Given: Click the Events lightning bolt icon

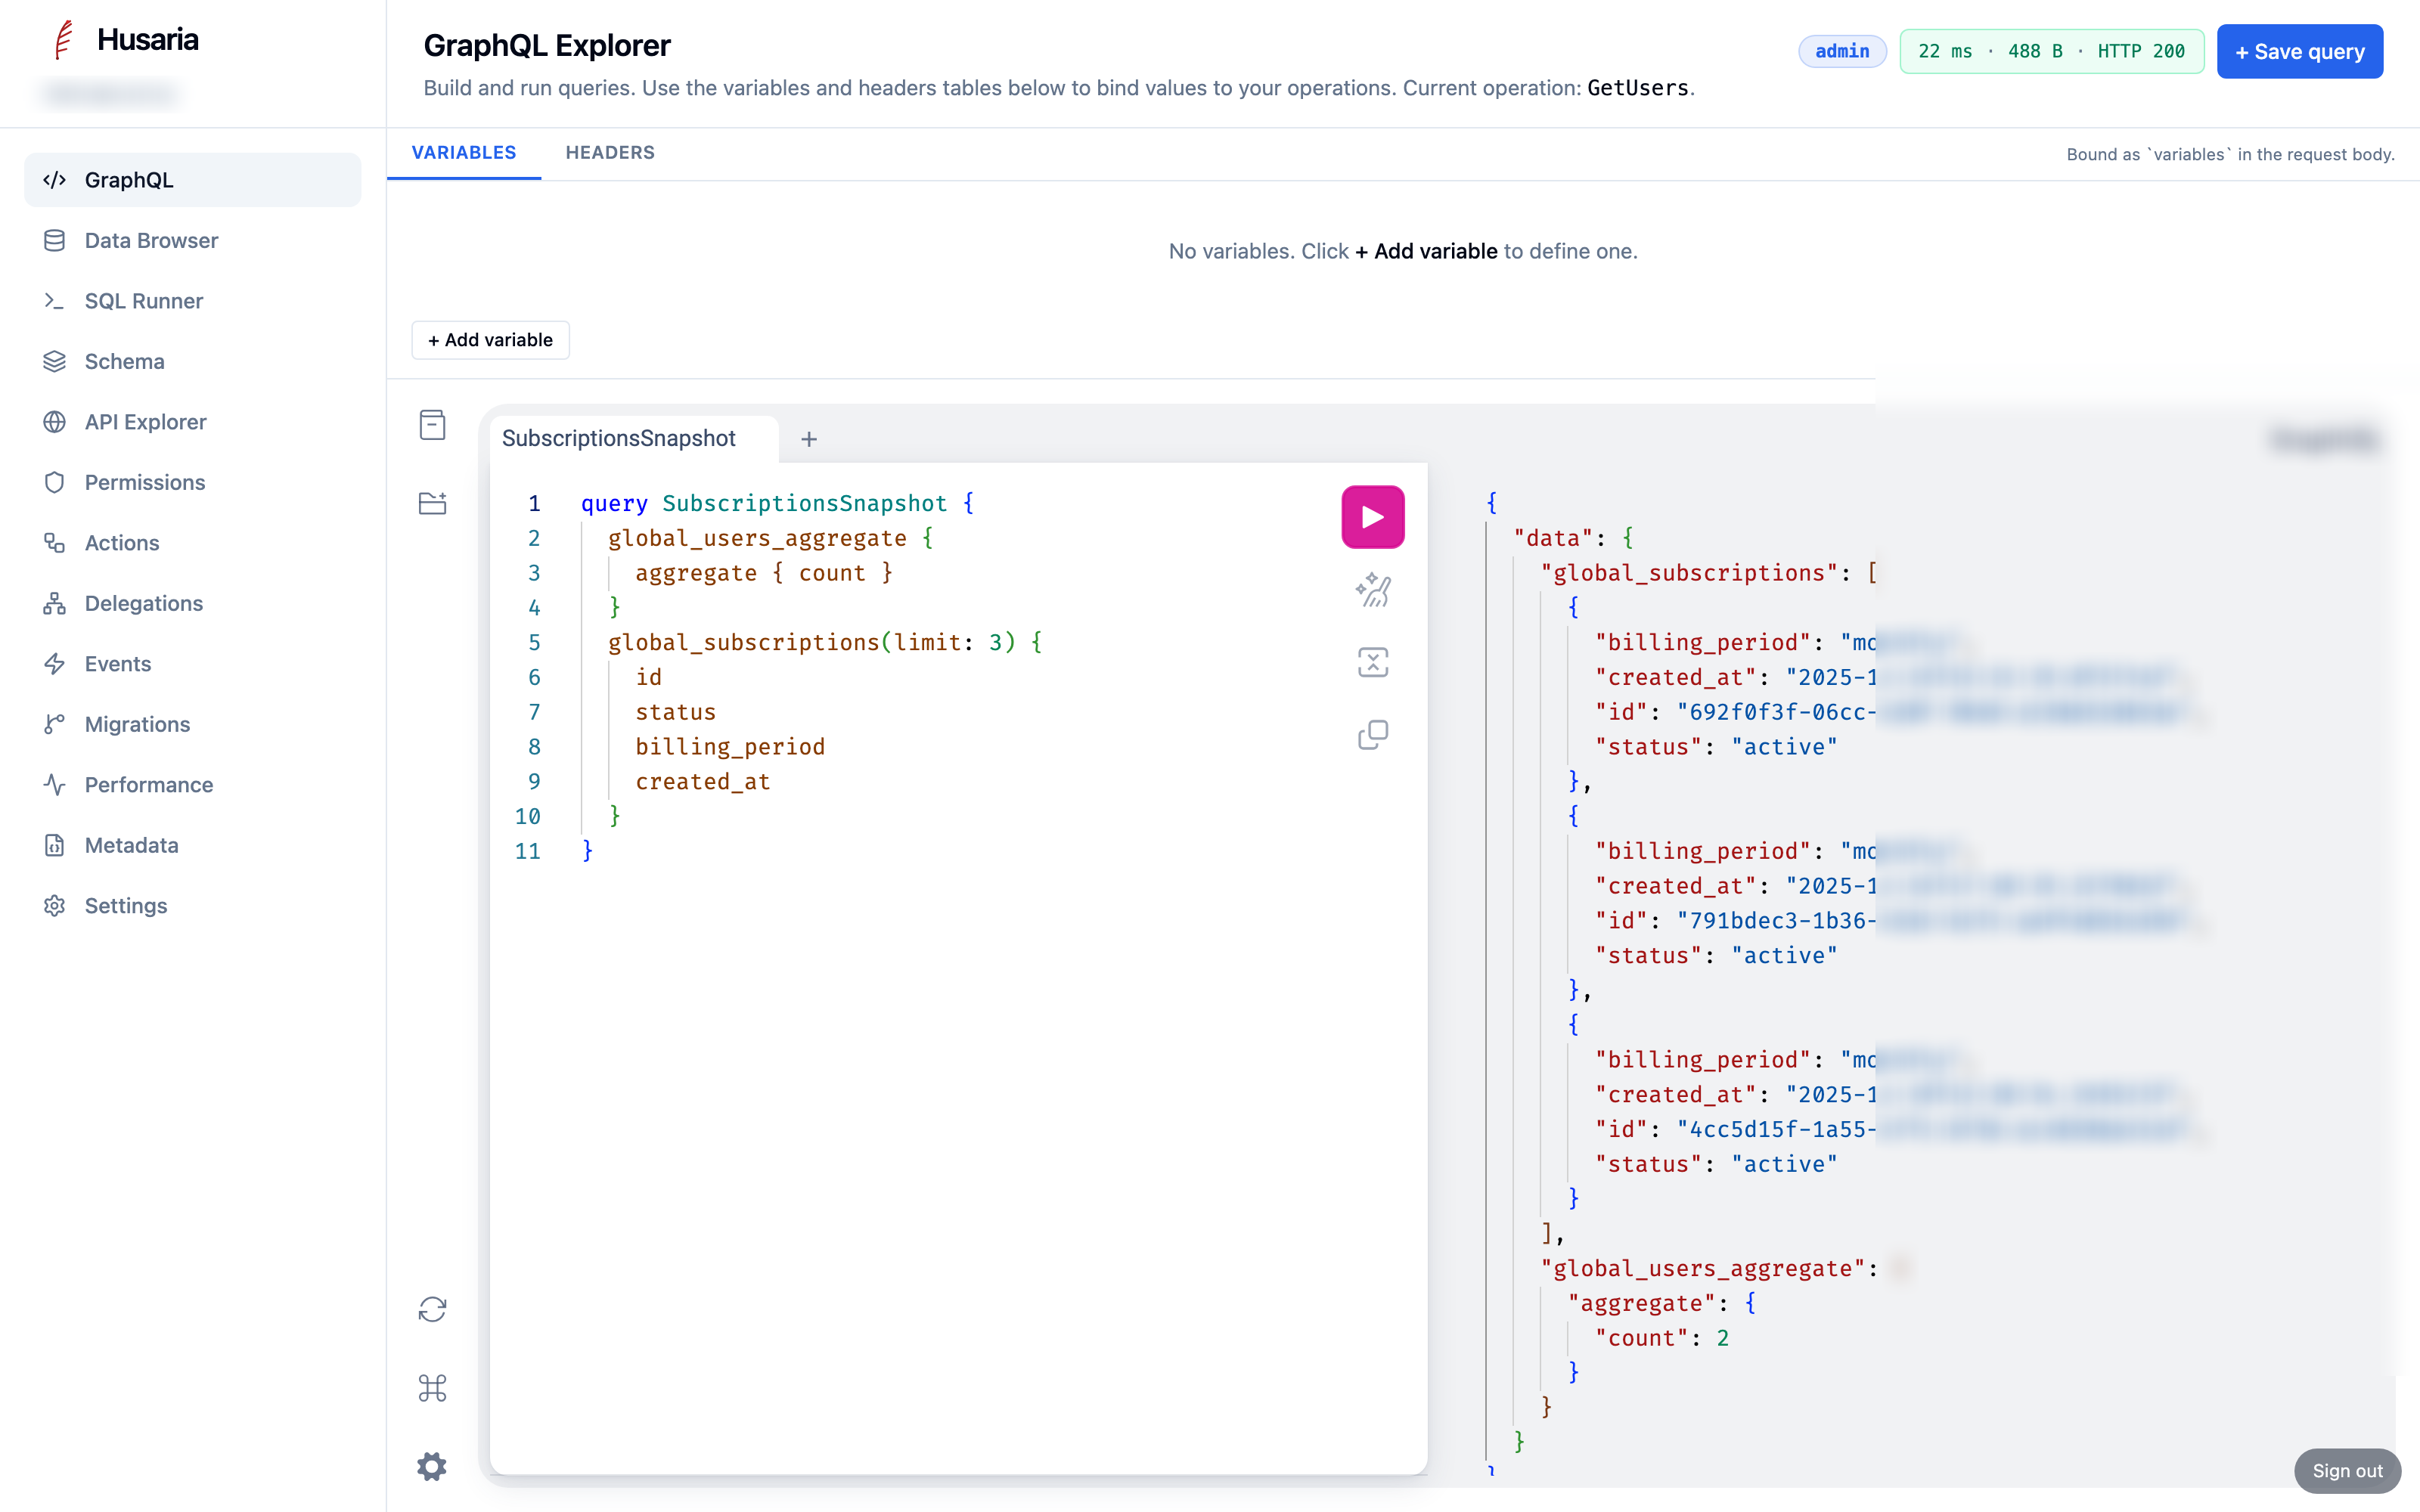Looking at the screenshot, I should click(x=54, y=664).
